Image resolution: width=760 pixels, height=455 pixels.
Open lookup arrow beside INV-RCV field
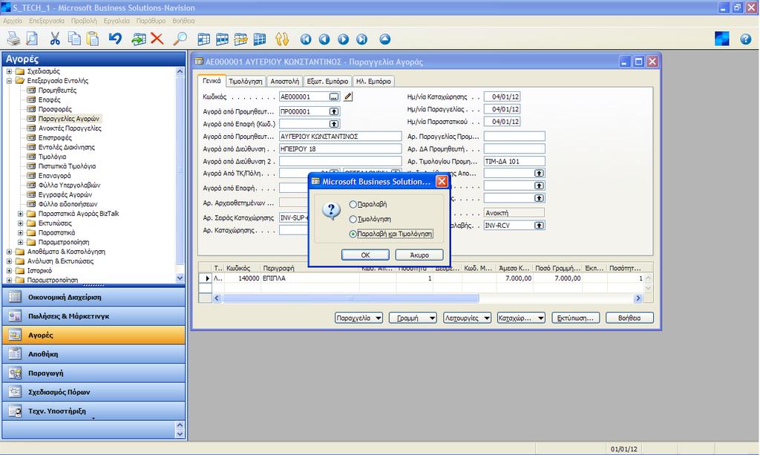click(x=539, y=226)
